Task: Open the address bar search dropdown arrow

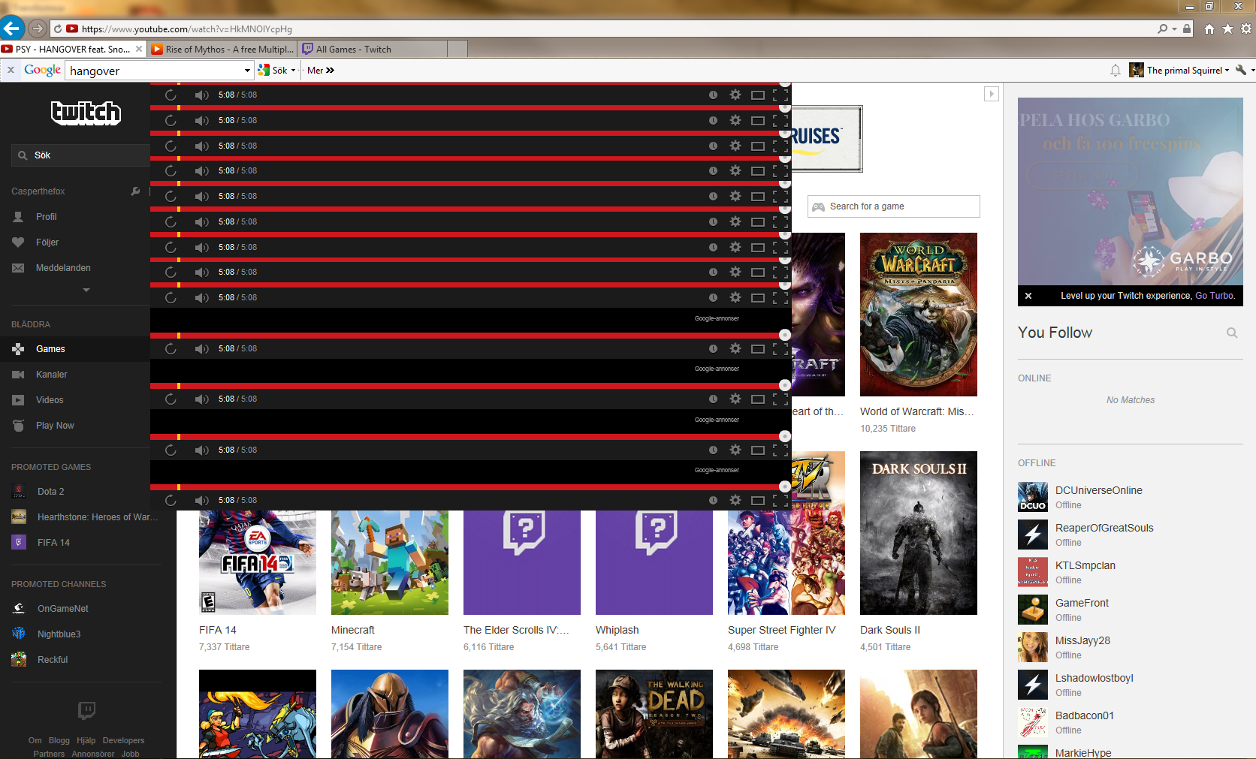Action: [1174, 29]
